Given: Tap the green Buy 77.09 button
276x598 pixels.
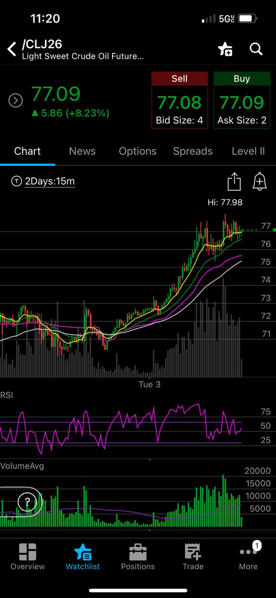Looking at the screenshot, I should [x=242, y=100].
